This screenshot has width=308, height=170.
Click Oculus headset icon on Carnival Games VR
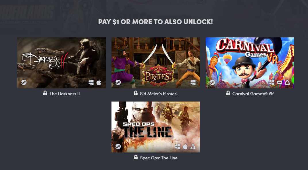coord(279,83)
